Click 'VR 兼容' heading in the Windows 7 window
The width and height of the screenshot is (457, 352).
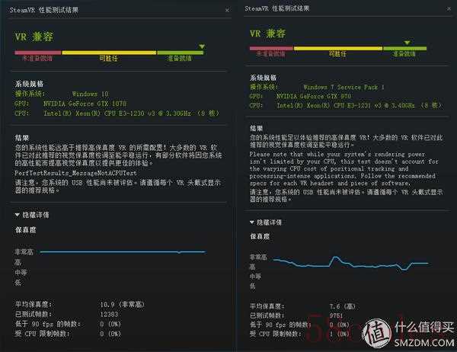click(x=267, y=34)
